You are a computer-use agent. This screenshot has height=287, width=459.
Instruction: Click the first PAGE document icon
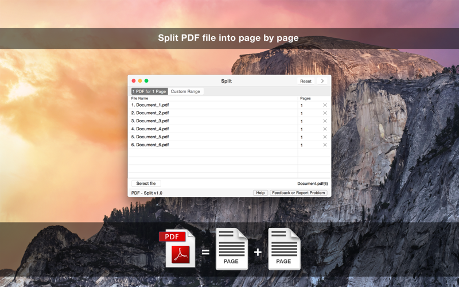(232, 249)
